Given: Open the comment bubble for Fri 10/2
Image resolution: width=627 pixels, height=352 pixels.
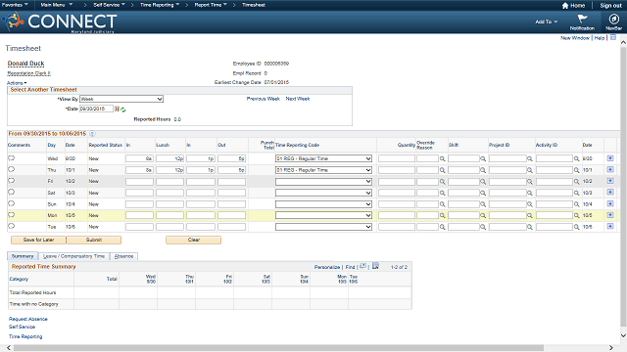Looking at the screenshot, I should coord(11,180).
